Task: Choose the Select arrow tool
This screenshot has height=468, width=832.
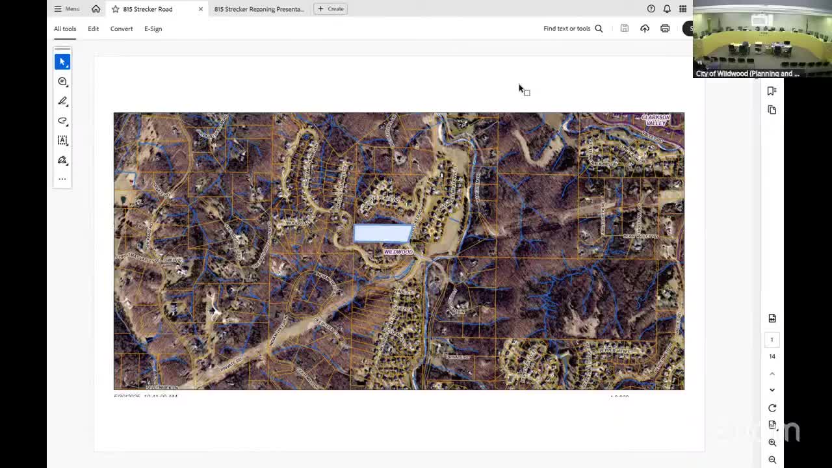Action: pyautogui.click(x=62, y=62)
